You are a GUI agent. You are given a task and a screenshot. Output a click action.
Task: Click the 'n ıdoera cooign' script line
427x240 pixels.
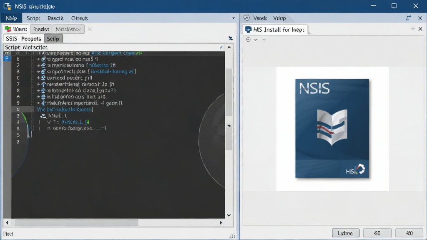coord(77,128)
